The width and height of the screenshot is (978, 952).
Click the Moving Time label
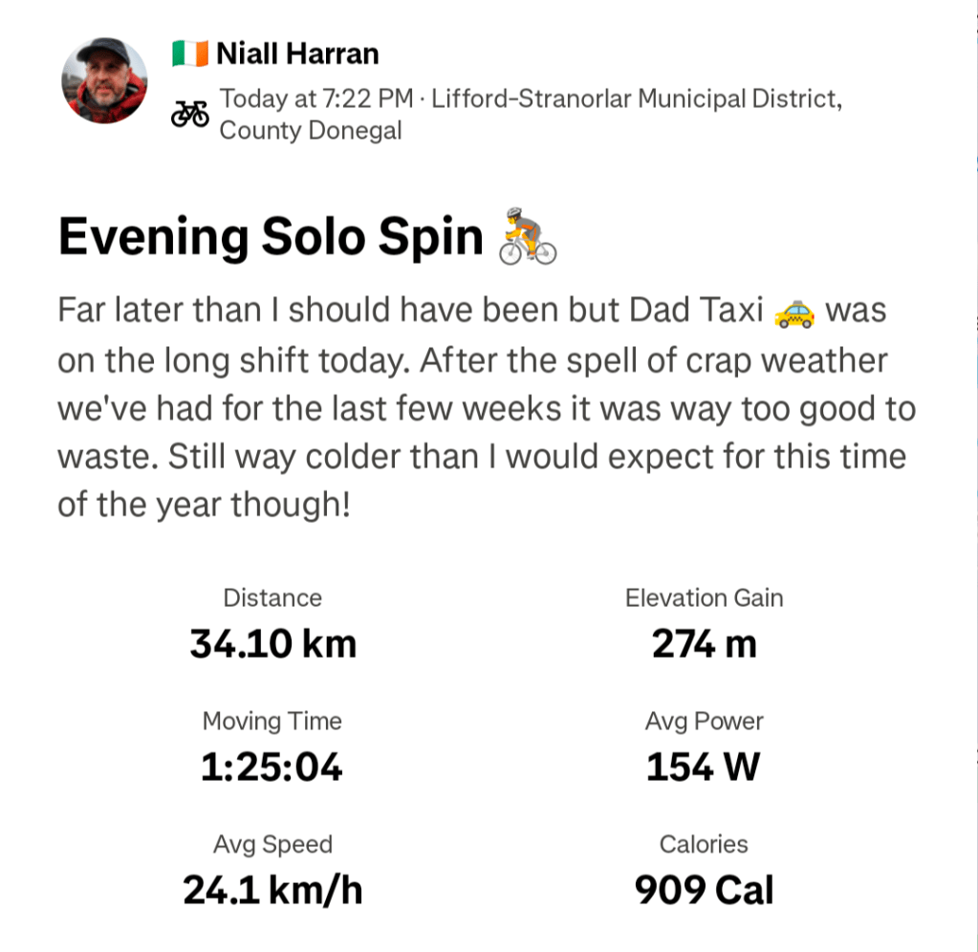point(272,722)
